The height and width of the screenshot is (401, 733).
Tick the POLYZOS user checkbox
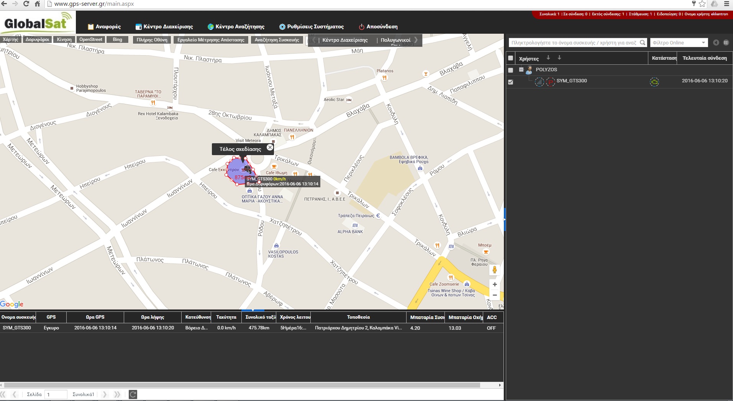(x=510, y=70)
